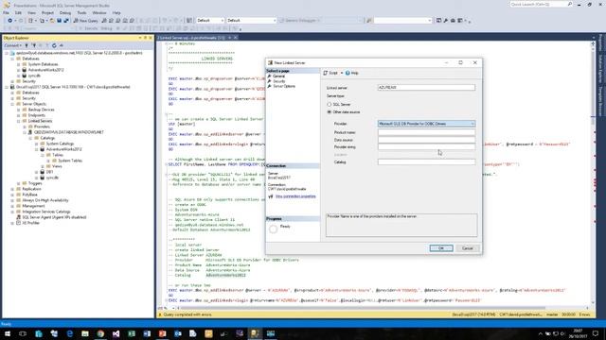Click the Refresh icon in Object Explorer
This screenshot has width=606, height=340.
54,45
